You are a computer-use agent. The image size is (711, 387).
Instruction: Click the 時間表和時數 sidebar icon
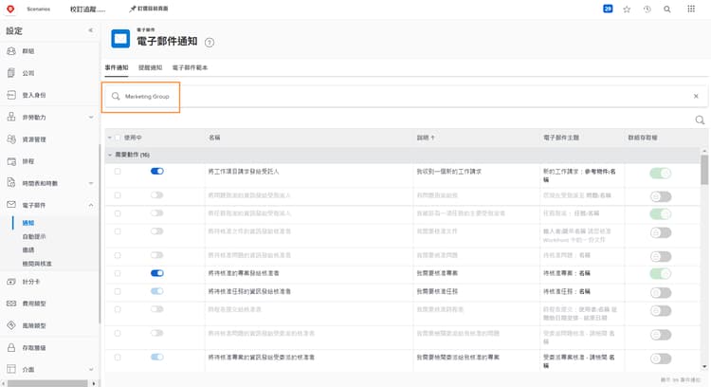(11, 183)
